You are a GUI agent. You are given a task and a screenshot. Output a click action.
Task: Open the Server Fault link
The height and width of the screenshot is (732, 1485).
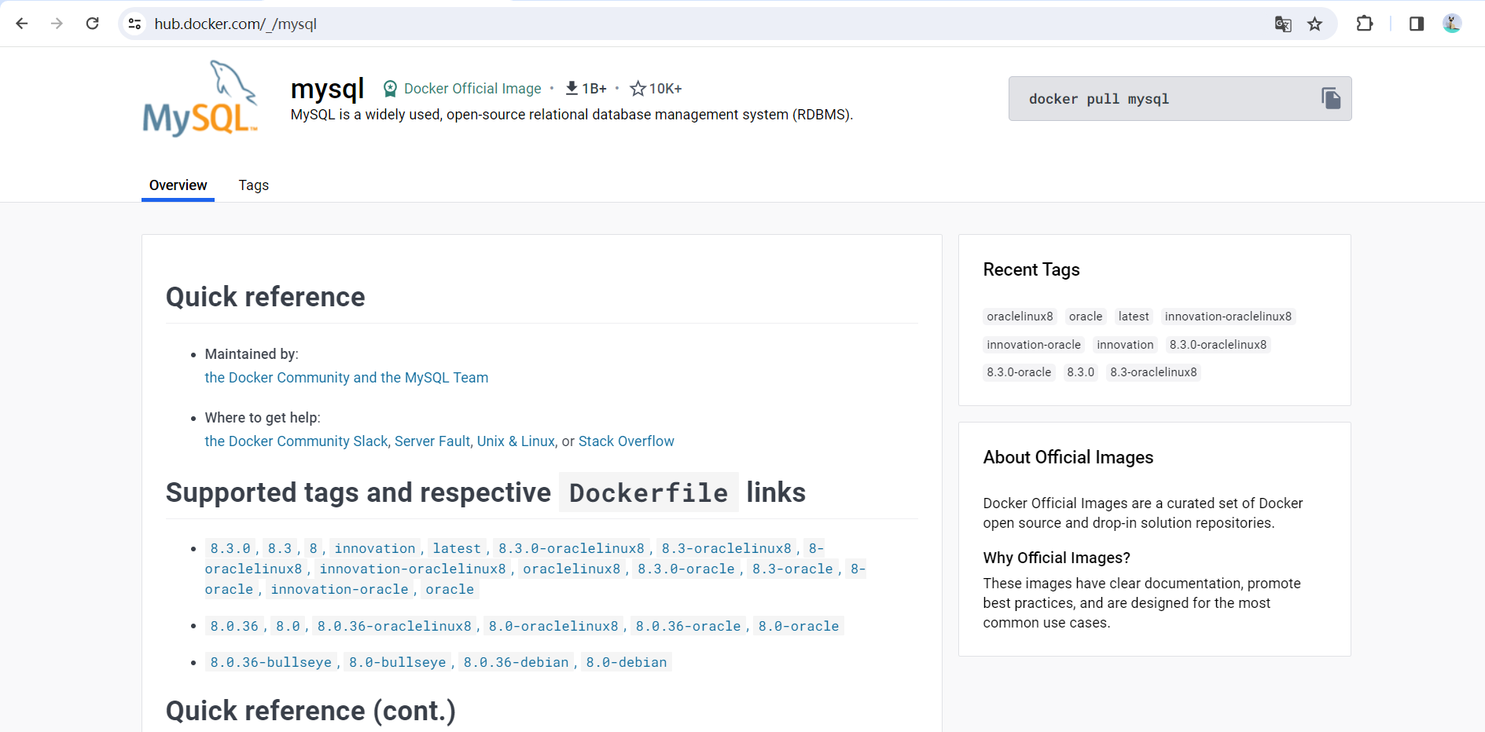click(432, 441)
